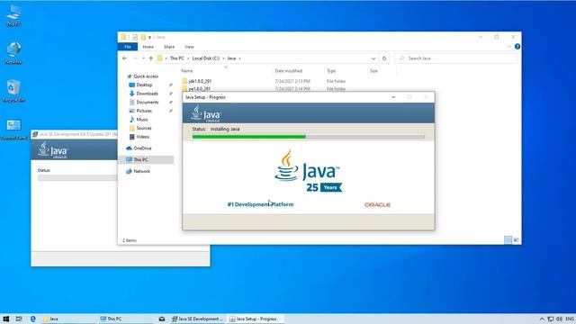
Task: Click Quick Access Toolbar properties icon
Action: click(135, 37)
